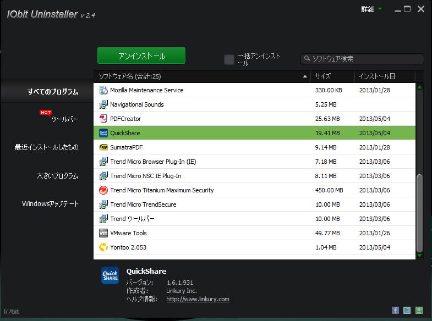The height and width of the screenshot is (321, 432).
Task: Select the Yontoo 2.053 entry
Action: pos(254,247)
